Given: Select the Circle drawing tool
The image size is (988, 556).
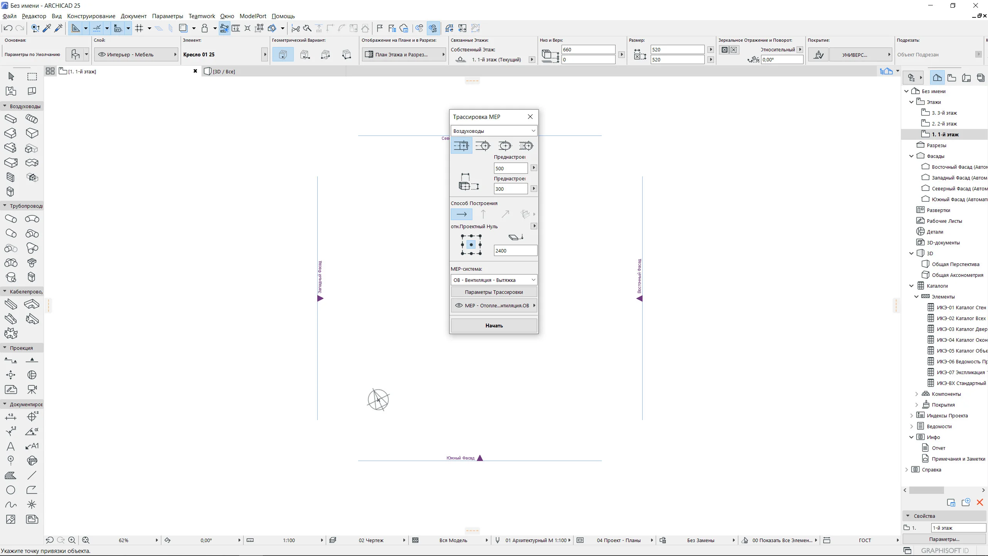Looking at the screenshot, I should (11, 490).
